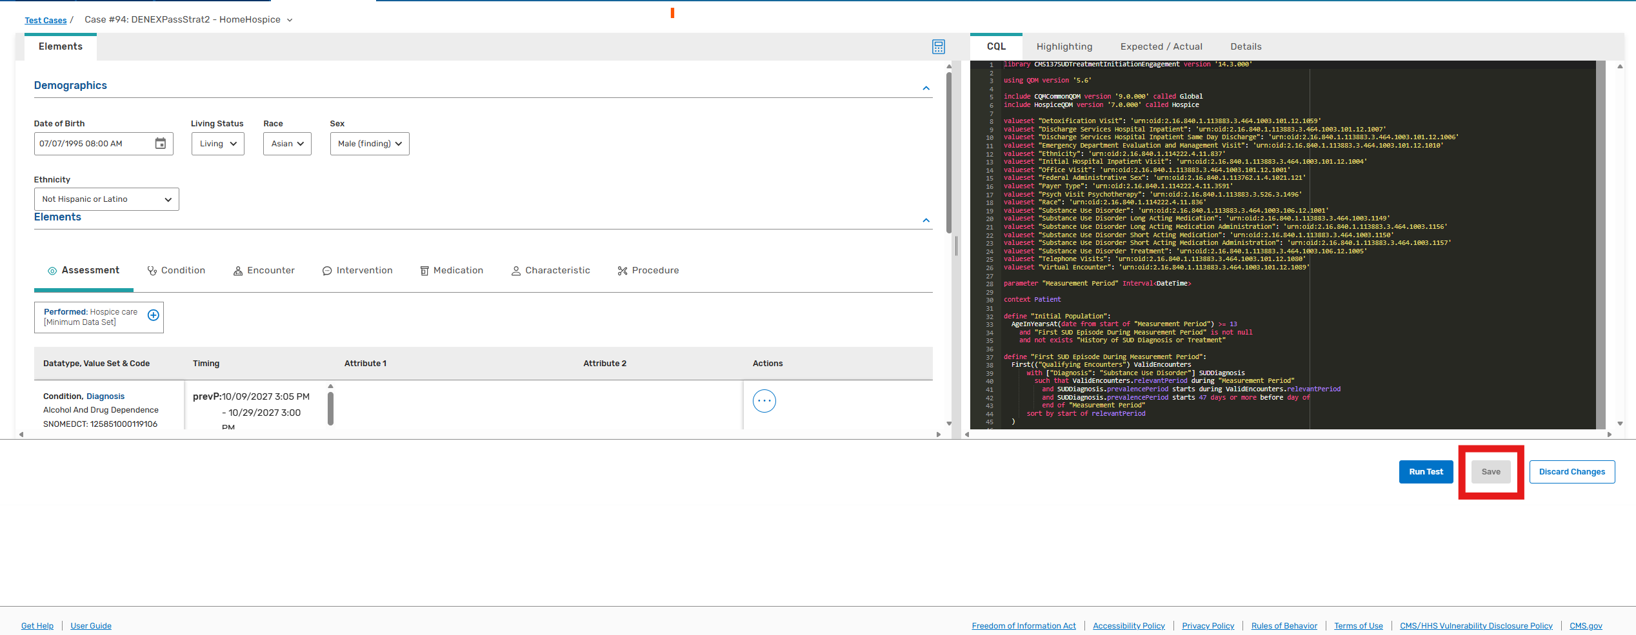Click the Discard Changes button
Screen dimensions: 1636x635
pyautogui.click(x=1571, y=472)
